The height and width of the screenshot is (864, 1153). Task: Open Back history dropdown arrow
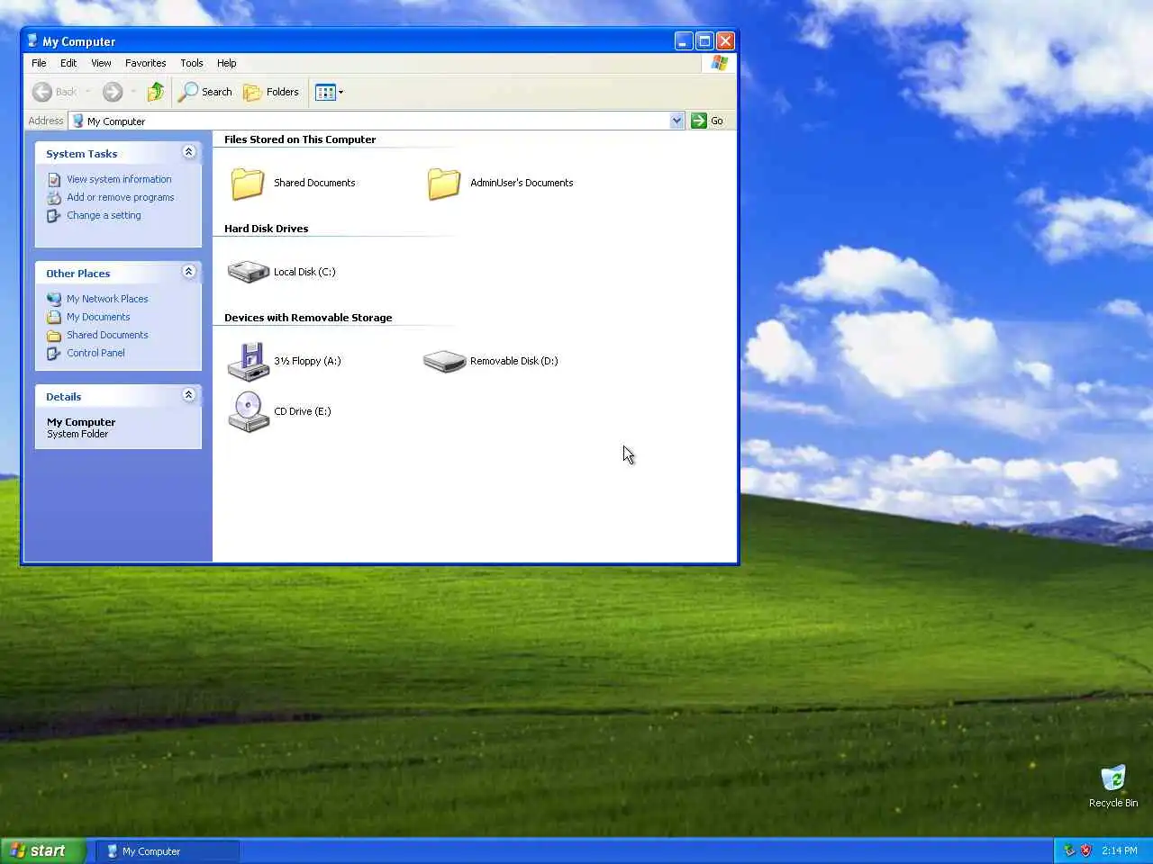[x=87, y=92]
